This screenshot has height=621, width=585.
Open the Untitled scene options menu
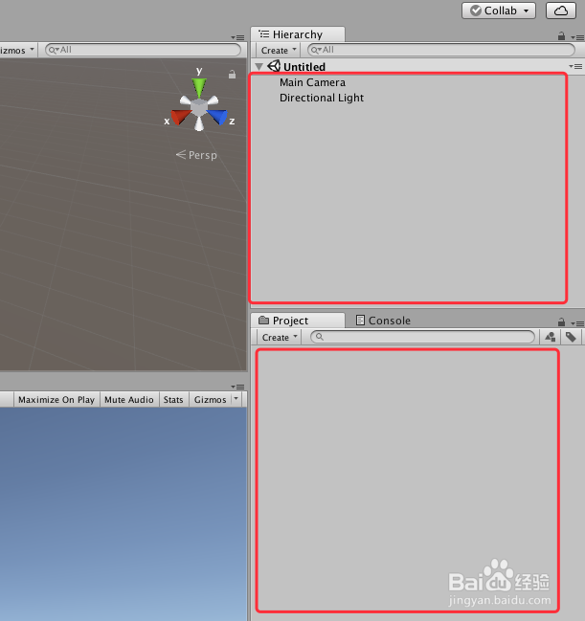tap(575, 67)
